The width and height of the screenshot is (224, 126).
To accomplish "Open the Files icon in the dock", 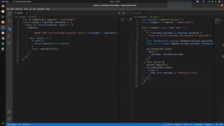I will point(3,12).
